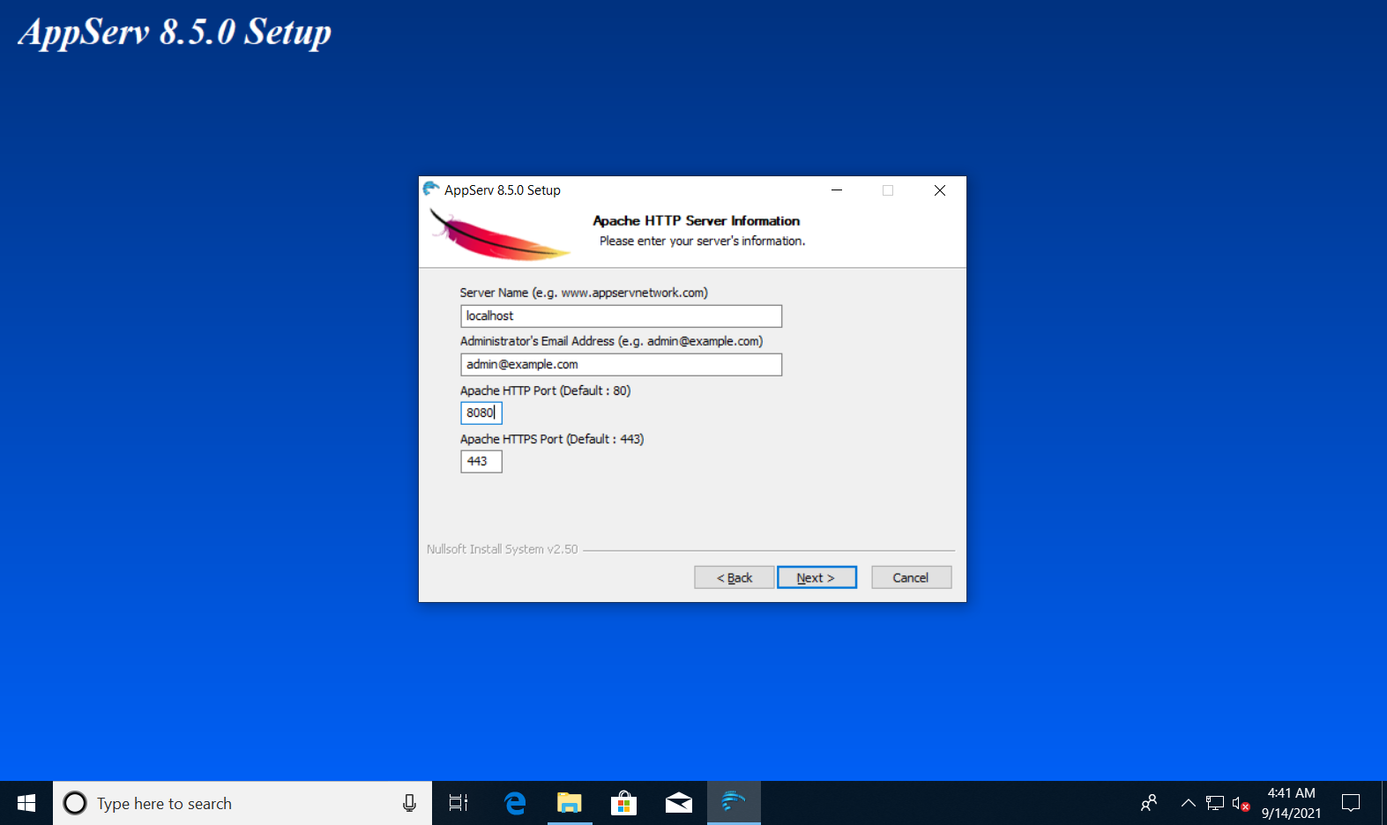Image resolution: width=1387 pixels, height=825 pixels.
Task: Click the Apache HTTP Port field
Action: coord(481,412)
